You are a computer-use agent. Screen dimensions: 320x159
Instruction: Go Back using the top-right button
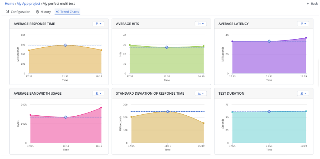tap(312, 4)
